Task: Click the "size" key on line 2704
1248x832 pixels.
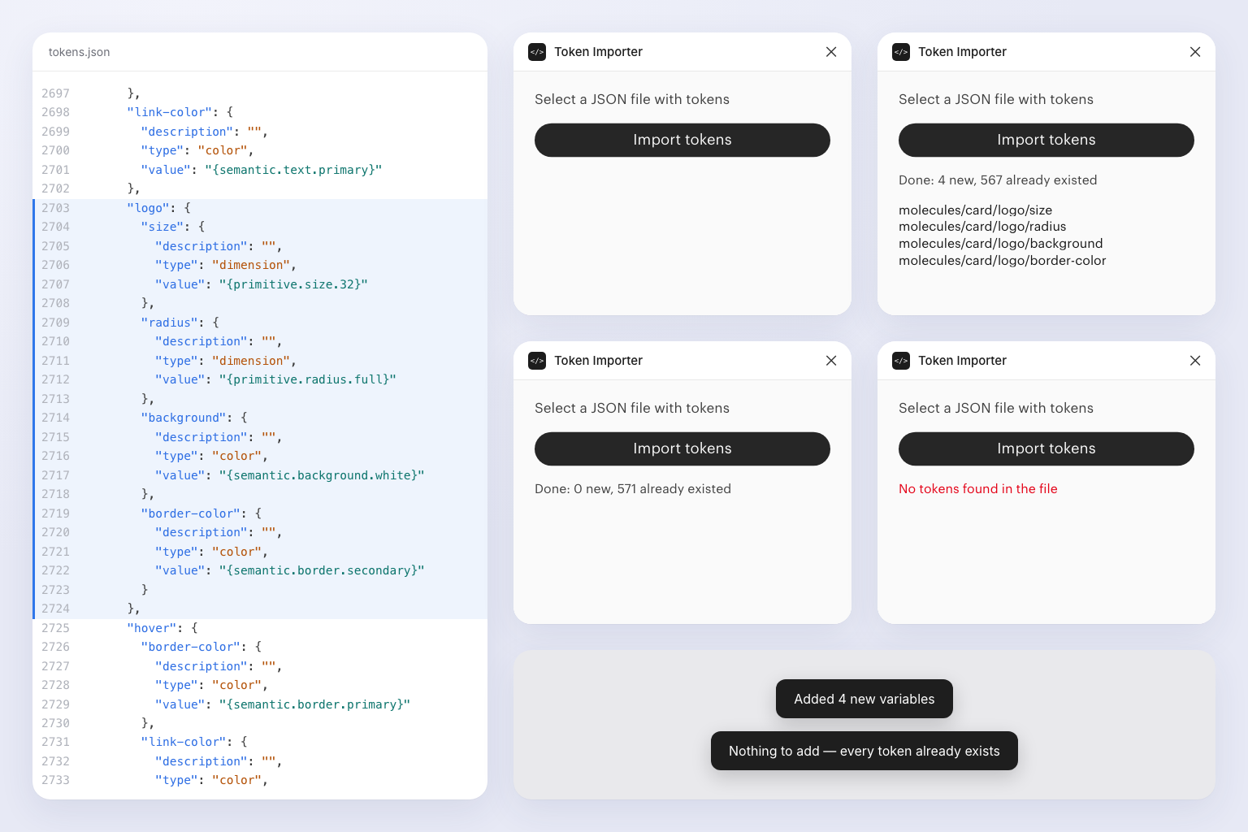Action: [162, 227]
